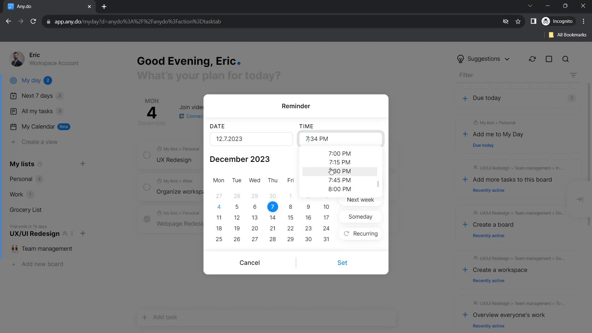Click December 7 on the calendar
The height and width of the screenshot is (333, 592).
tap(273, 207)
